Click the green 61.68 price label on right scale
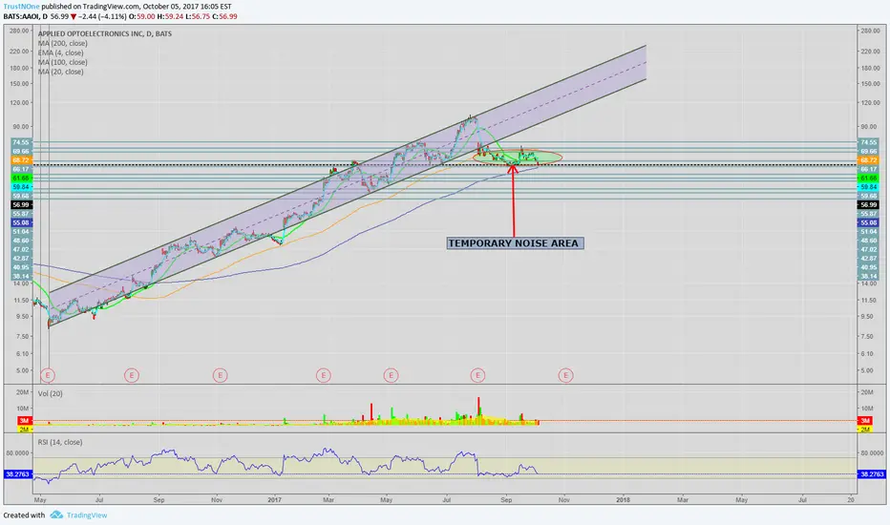Screen dimensions: 890x525 868,178
